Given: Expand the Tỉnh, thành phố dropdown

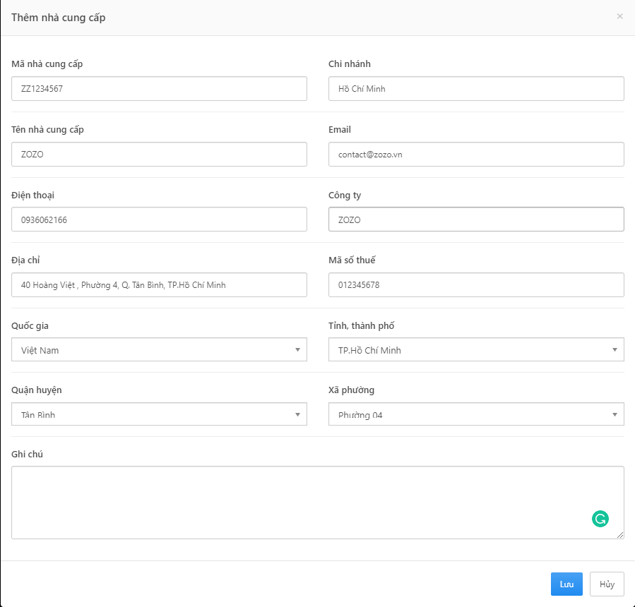Looking at the screenshot, I should point(476,349).
